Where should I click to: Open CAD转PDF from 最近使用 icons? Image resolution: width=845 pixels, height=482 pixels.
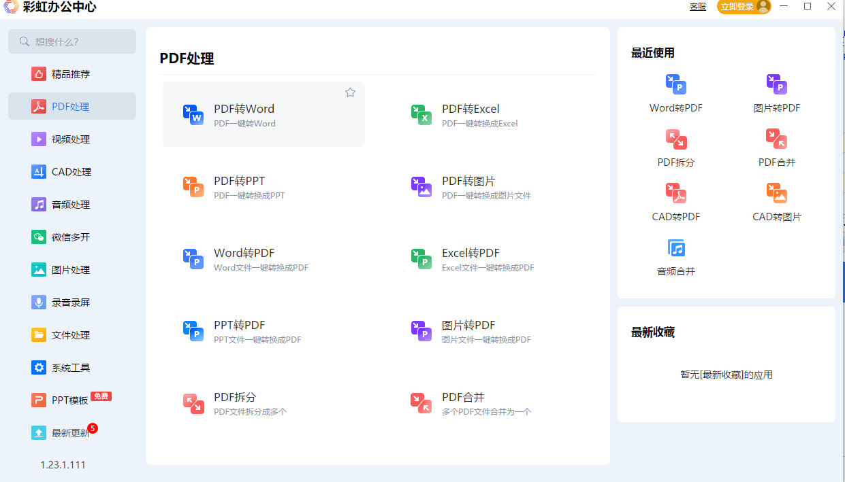coord(676,193)
